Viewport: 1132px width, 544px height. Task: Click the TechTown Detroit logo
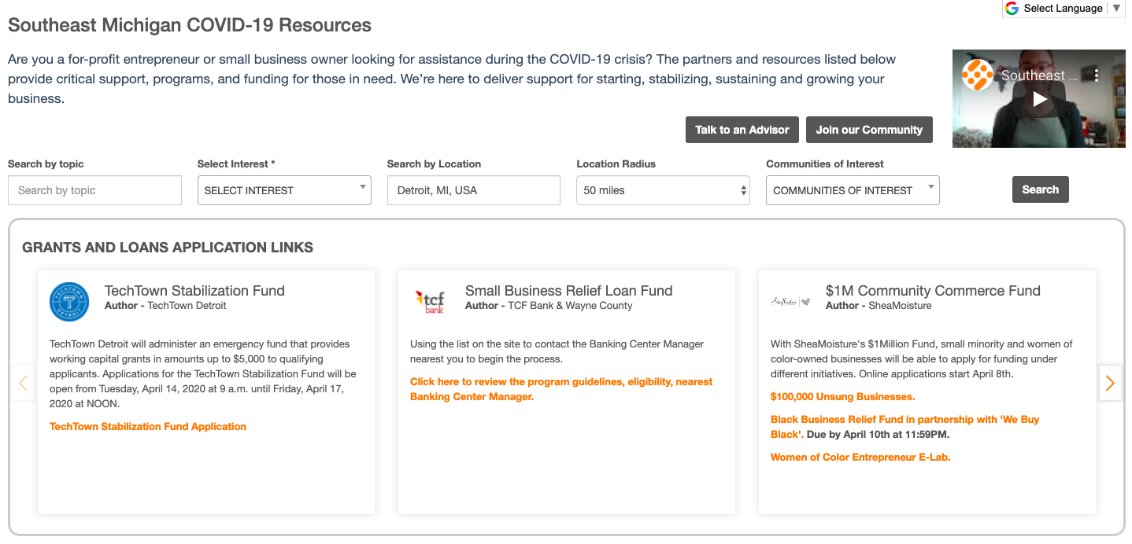69,302
